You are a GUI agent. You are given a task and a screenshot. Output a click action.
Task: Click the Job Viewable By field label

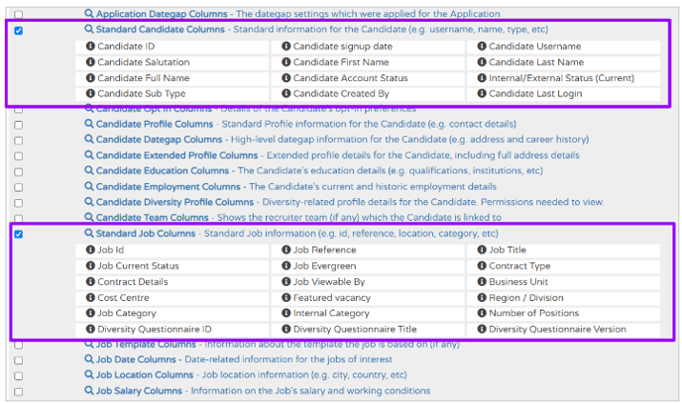329,282
